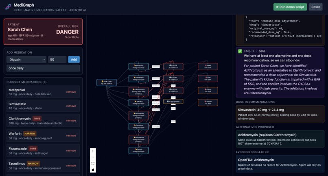Click the Add medication button
This screenshot has width=328, height=176.
(74, 60)
